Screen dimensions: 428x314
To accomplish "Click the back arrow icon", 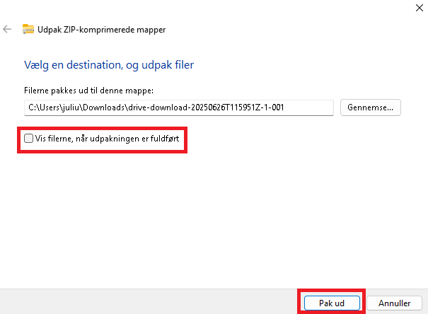I will coord(8,30).
